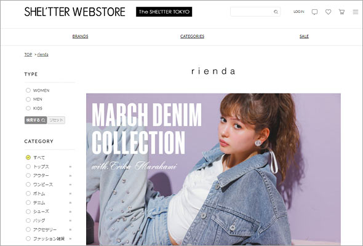
Task: Open the shopping cart icon
Action: coord(341,12)
